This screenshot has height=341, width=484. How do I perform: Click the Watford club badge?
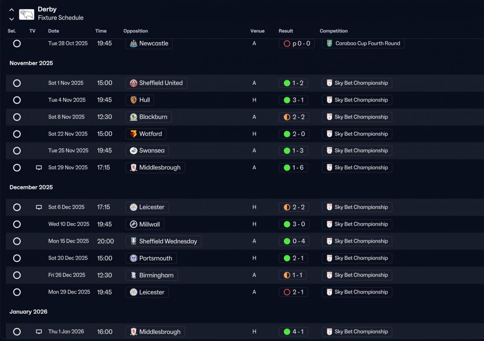coord(133,134)
